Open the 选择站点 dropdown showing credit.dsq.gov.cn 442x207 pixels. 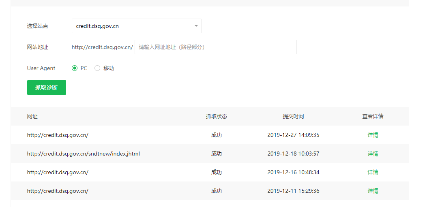pos(136,26)
